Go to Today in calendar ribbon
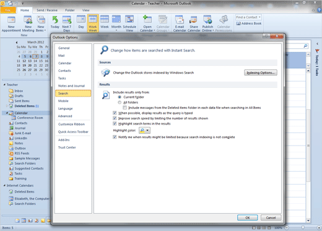The height and width of the screenshot is (231, 322). 55,22
